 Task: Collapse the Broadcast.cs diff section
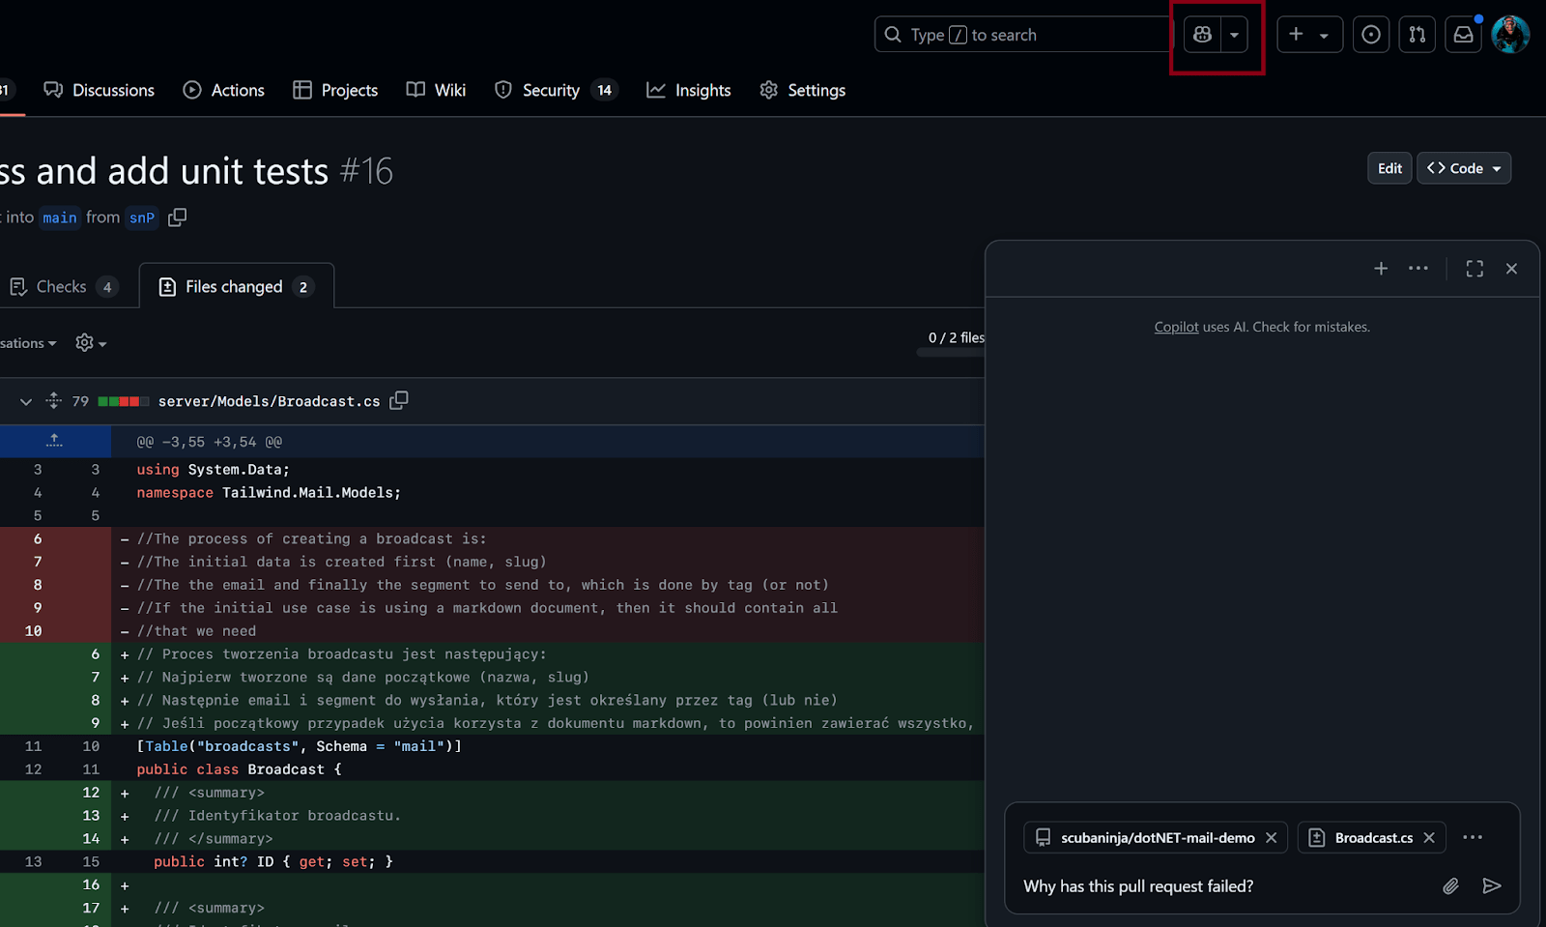tap(25, 400)
